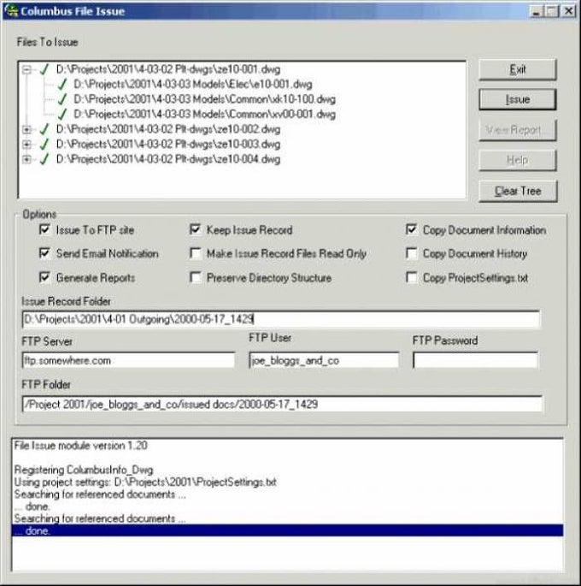Uncheck Issue To FTP site option

(44, 229)
